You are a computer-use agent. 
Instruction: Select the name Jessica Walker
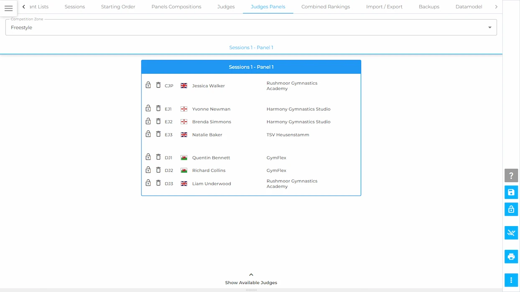[x=209, y=86]
